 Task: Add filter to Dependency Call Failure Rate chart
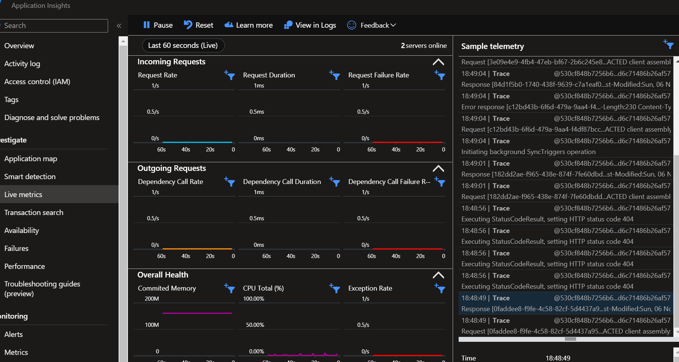440,182
